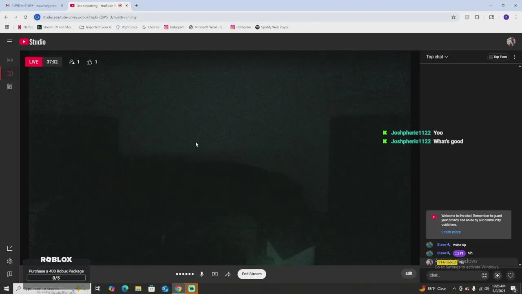Mute the microphone in stream controls
This screenshot has height=294, width=522.
pyautogui.click(x=201, y=274)
